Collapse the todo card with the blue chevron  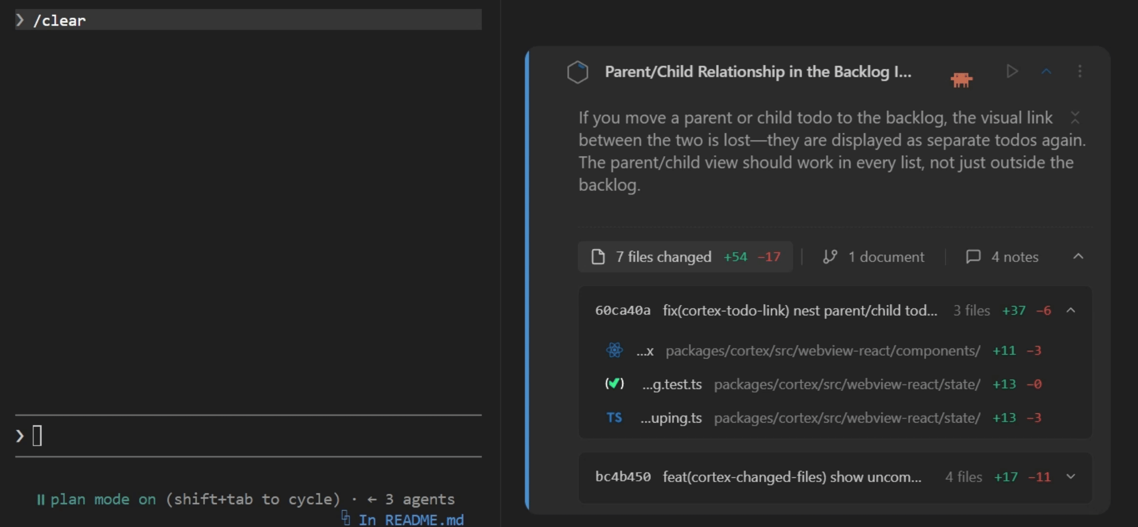pos(1046,71)
